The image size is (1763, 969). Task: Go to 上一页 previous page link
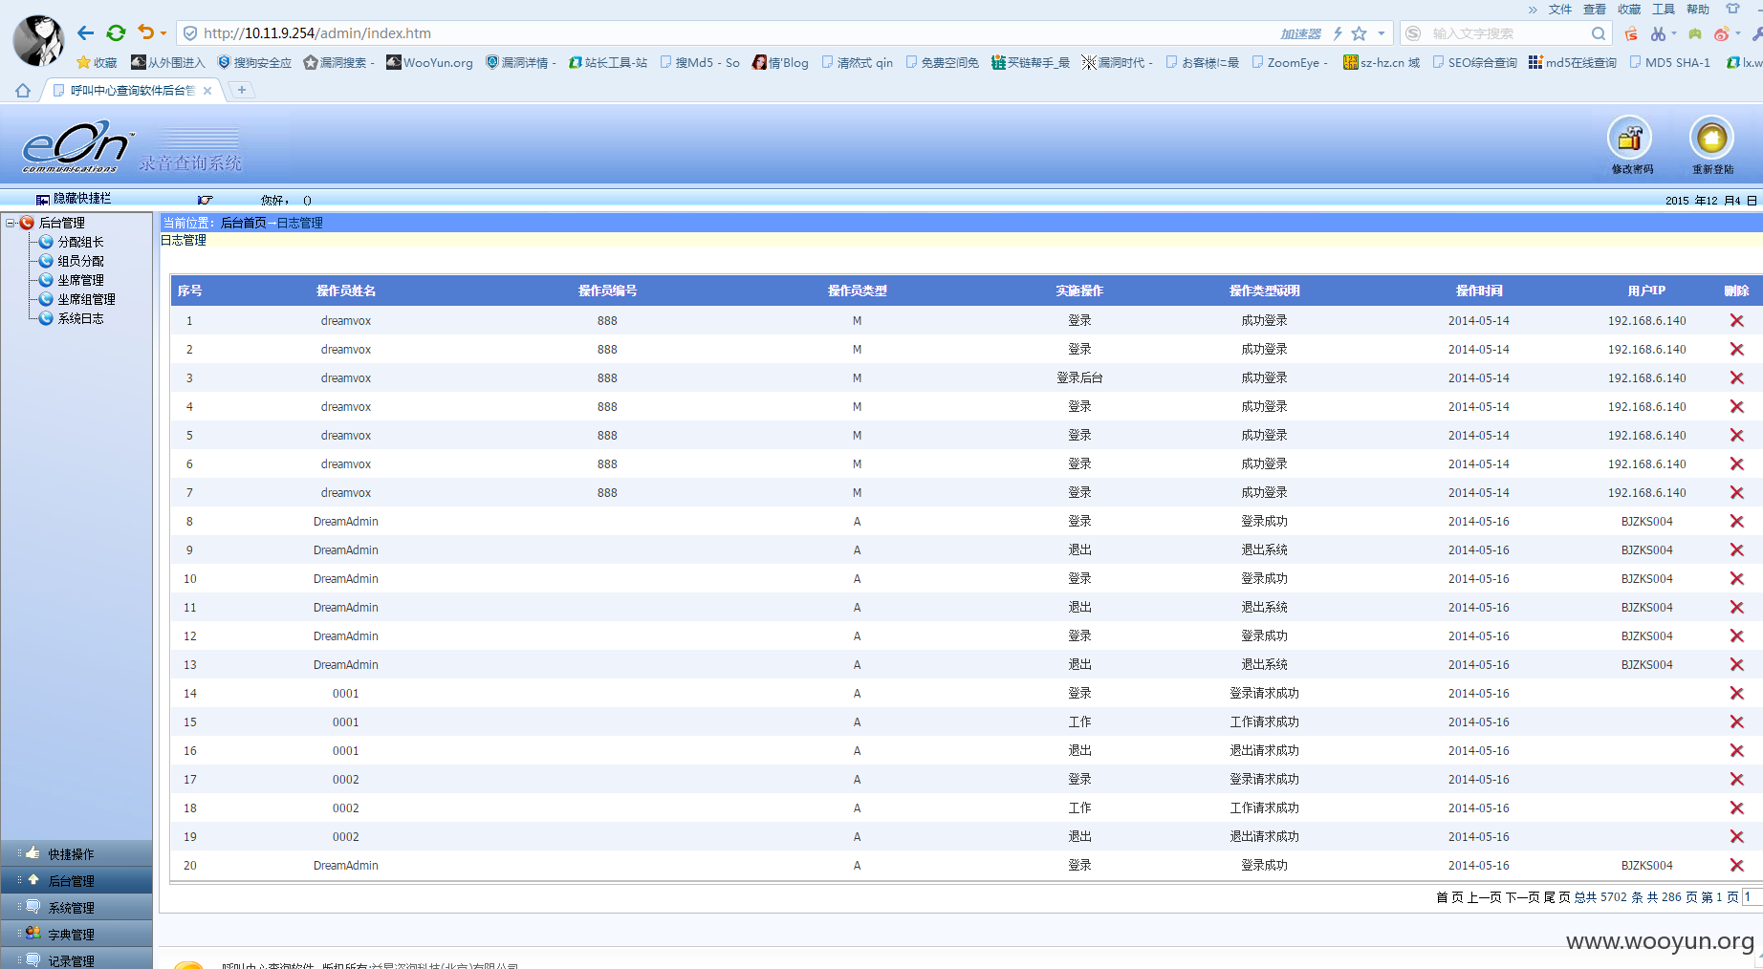pyautogui.click(x=1485, y=897)
